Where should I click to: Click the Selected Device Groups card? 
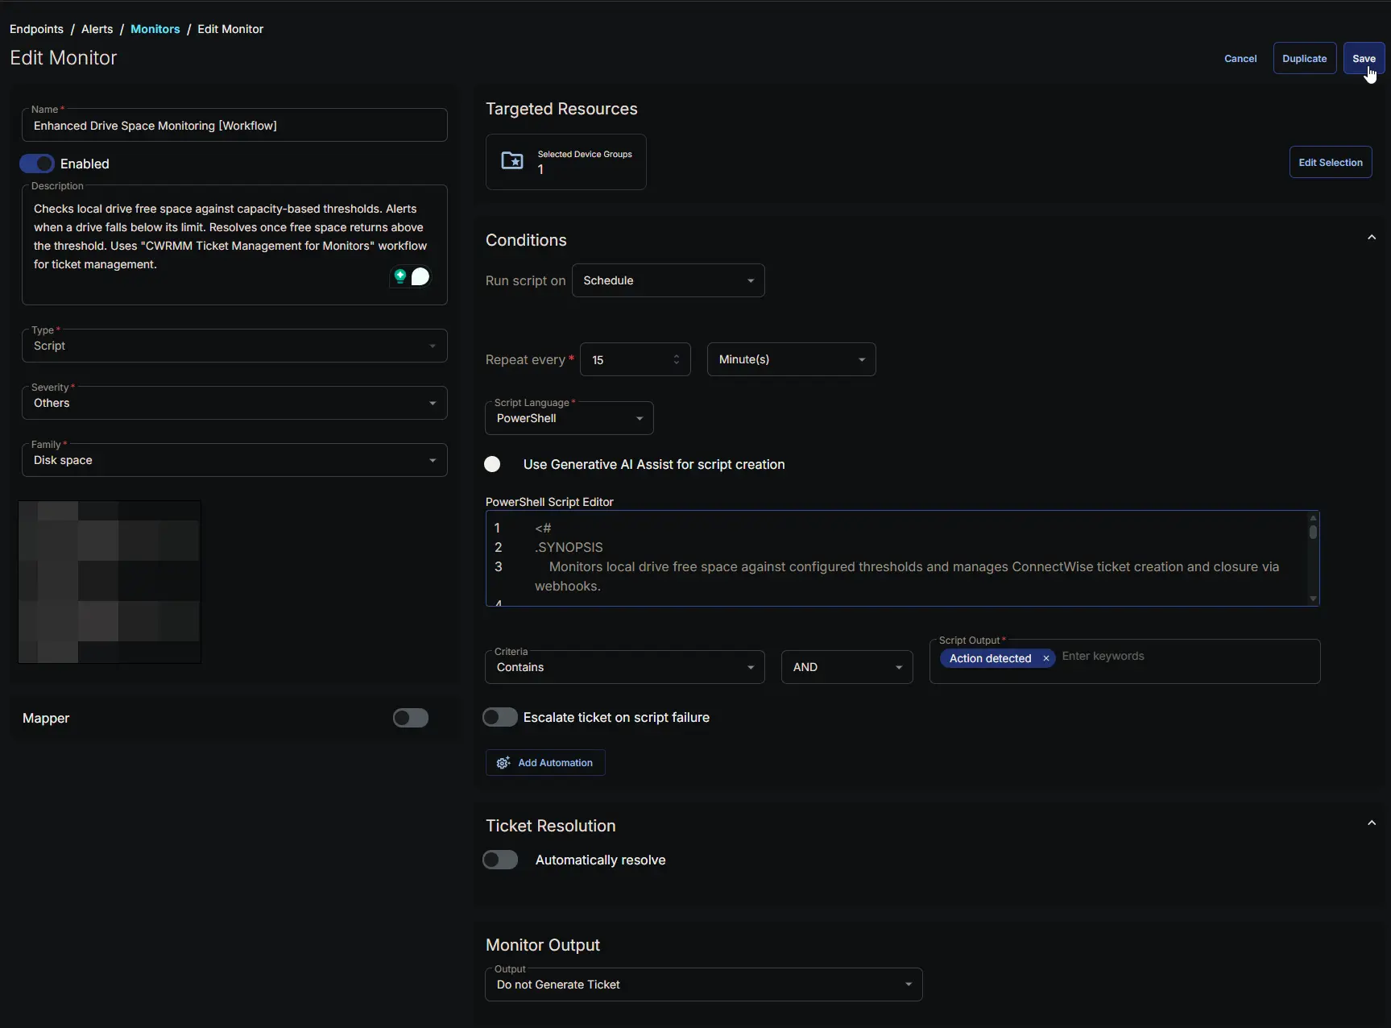(x=565, y=162)
